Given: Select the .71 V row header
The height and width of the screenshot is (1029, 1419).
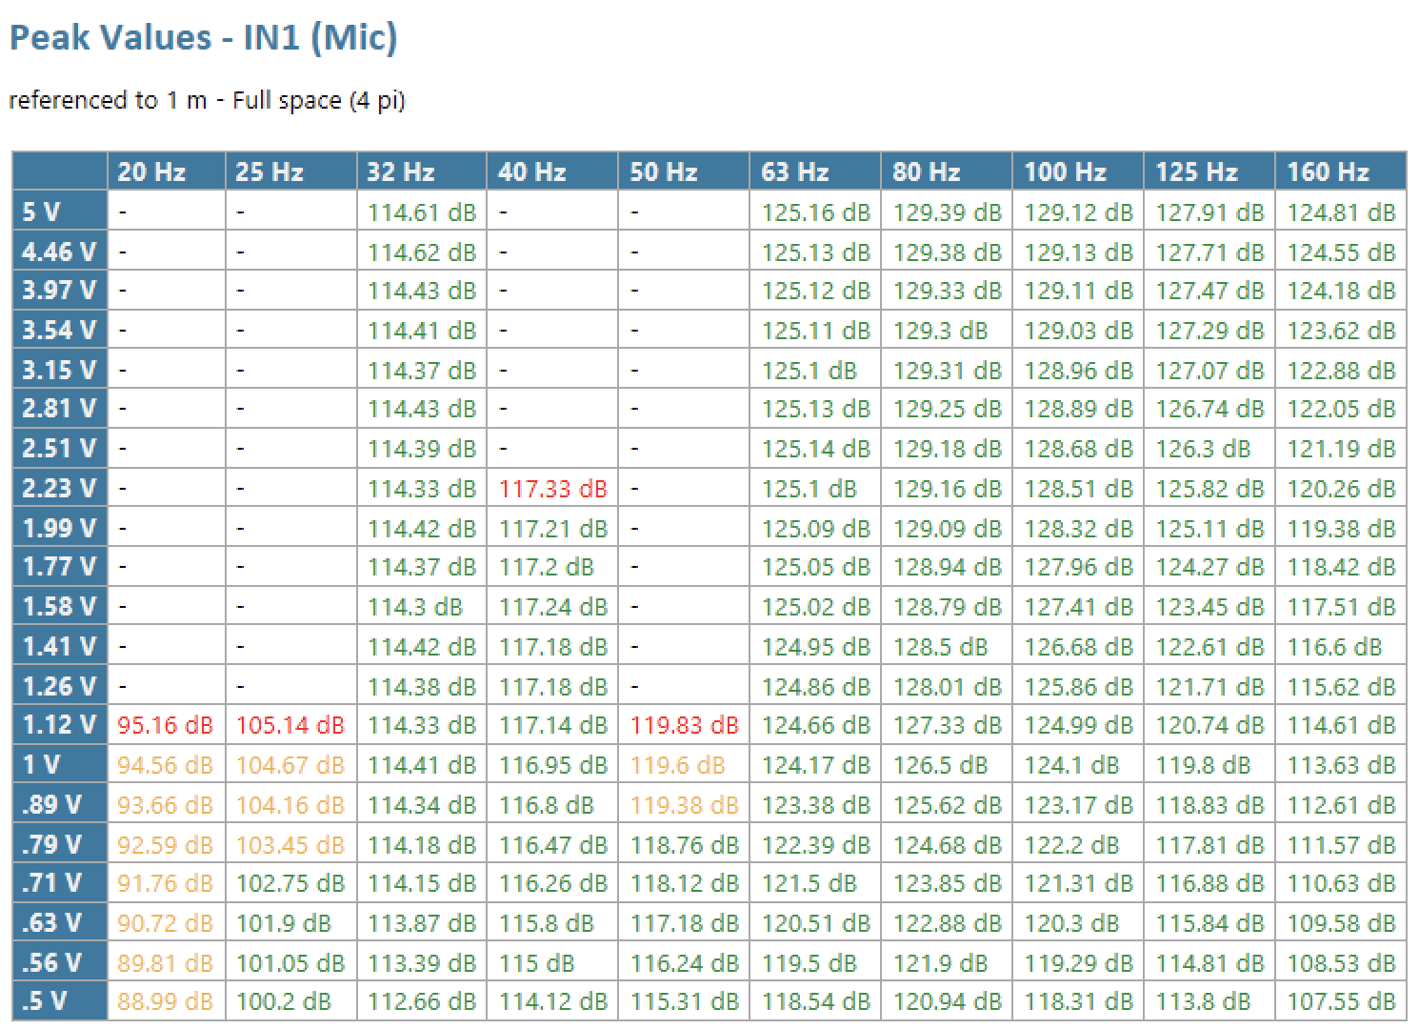Looking at the screenshot, I should click(59, 883).
